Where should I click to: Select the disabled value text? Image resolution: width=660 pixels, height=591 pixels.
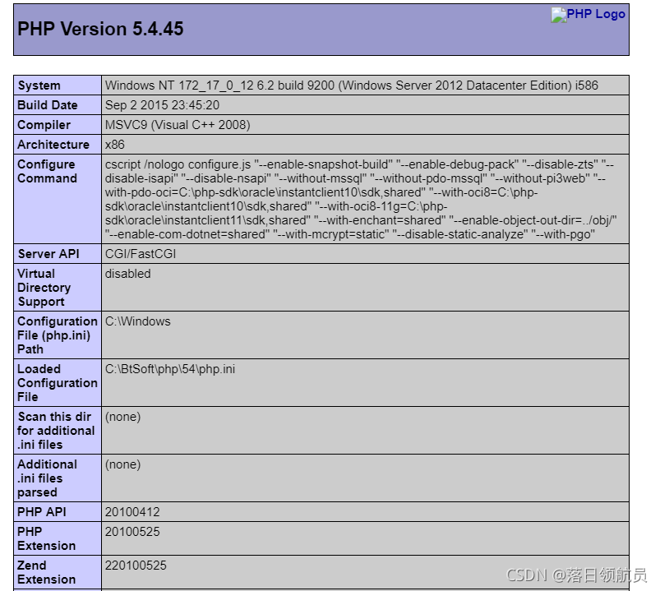(128, 274)
